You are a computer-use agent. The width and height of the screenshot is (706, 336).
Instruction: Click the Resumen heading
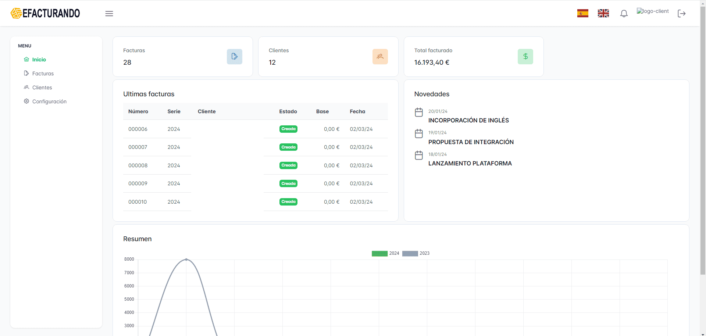click(x=138, y=239)
